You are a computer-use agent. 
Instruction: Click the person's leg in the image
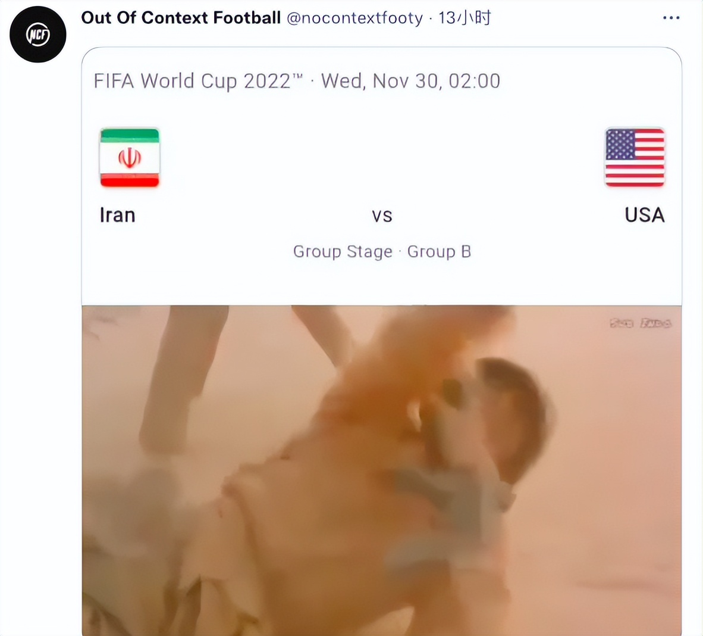pos(178,375)
